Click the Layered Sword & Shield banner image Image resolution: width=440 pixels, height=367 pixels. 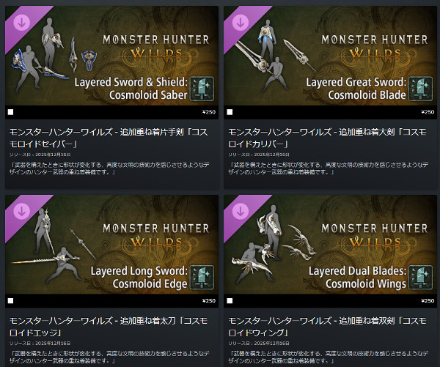tap(111, 56)
